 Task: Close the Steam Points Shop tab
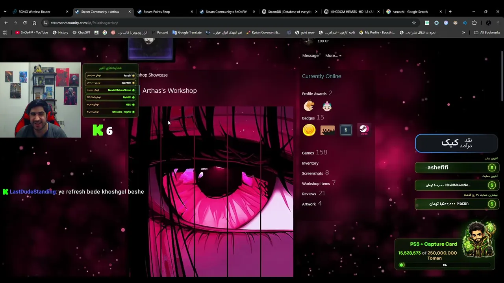coord(192,12)
